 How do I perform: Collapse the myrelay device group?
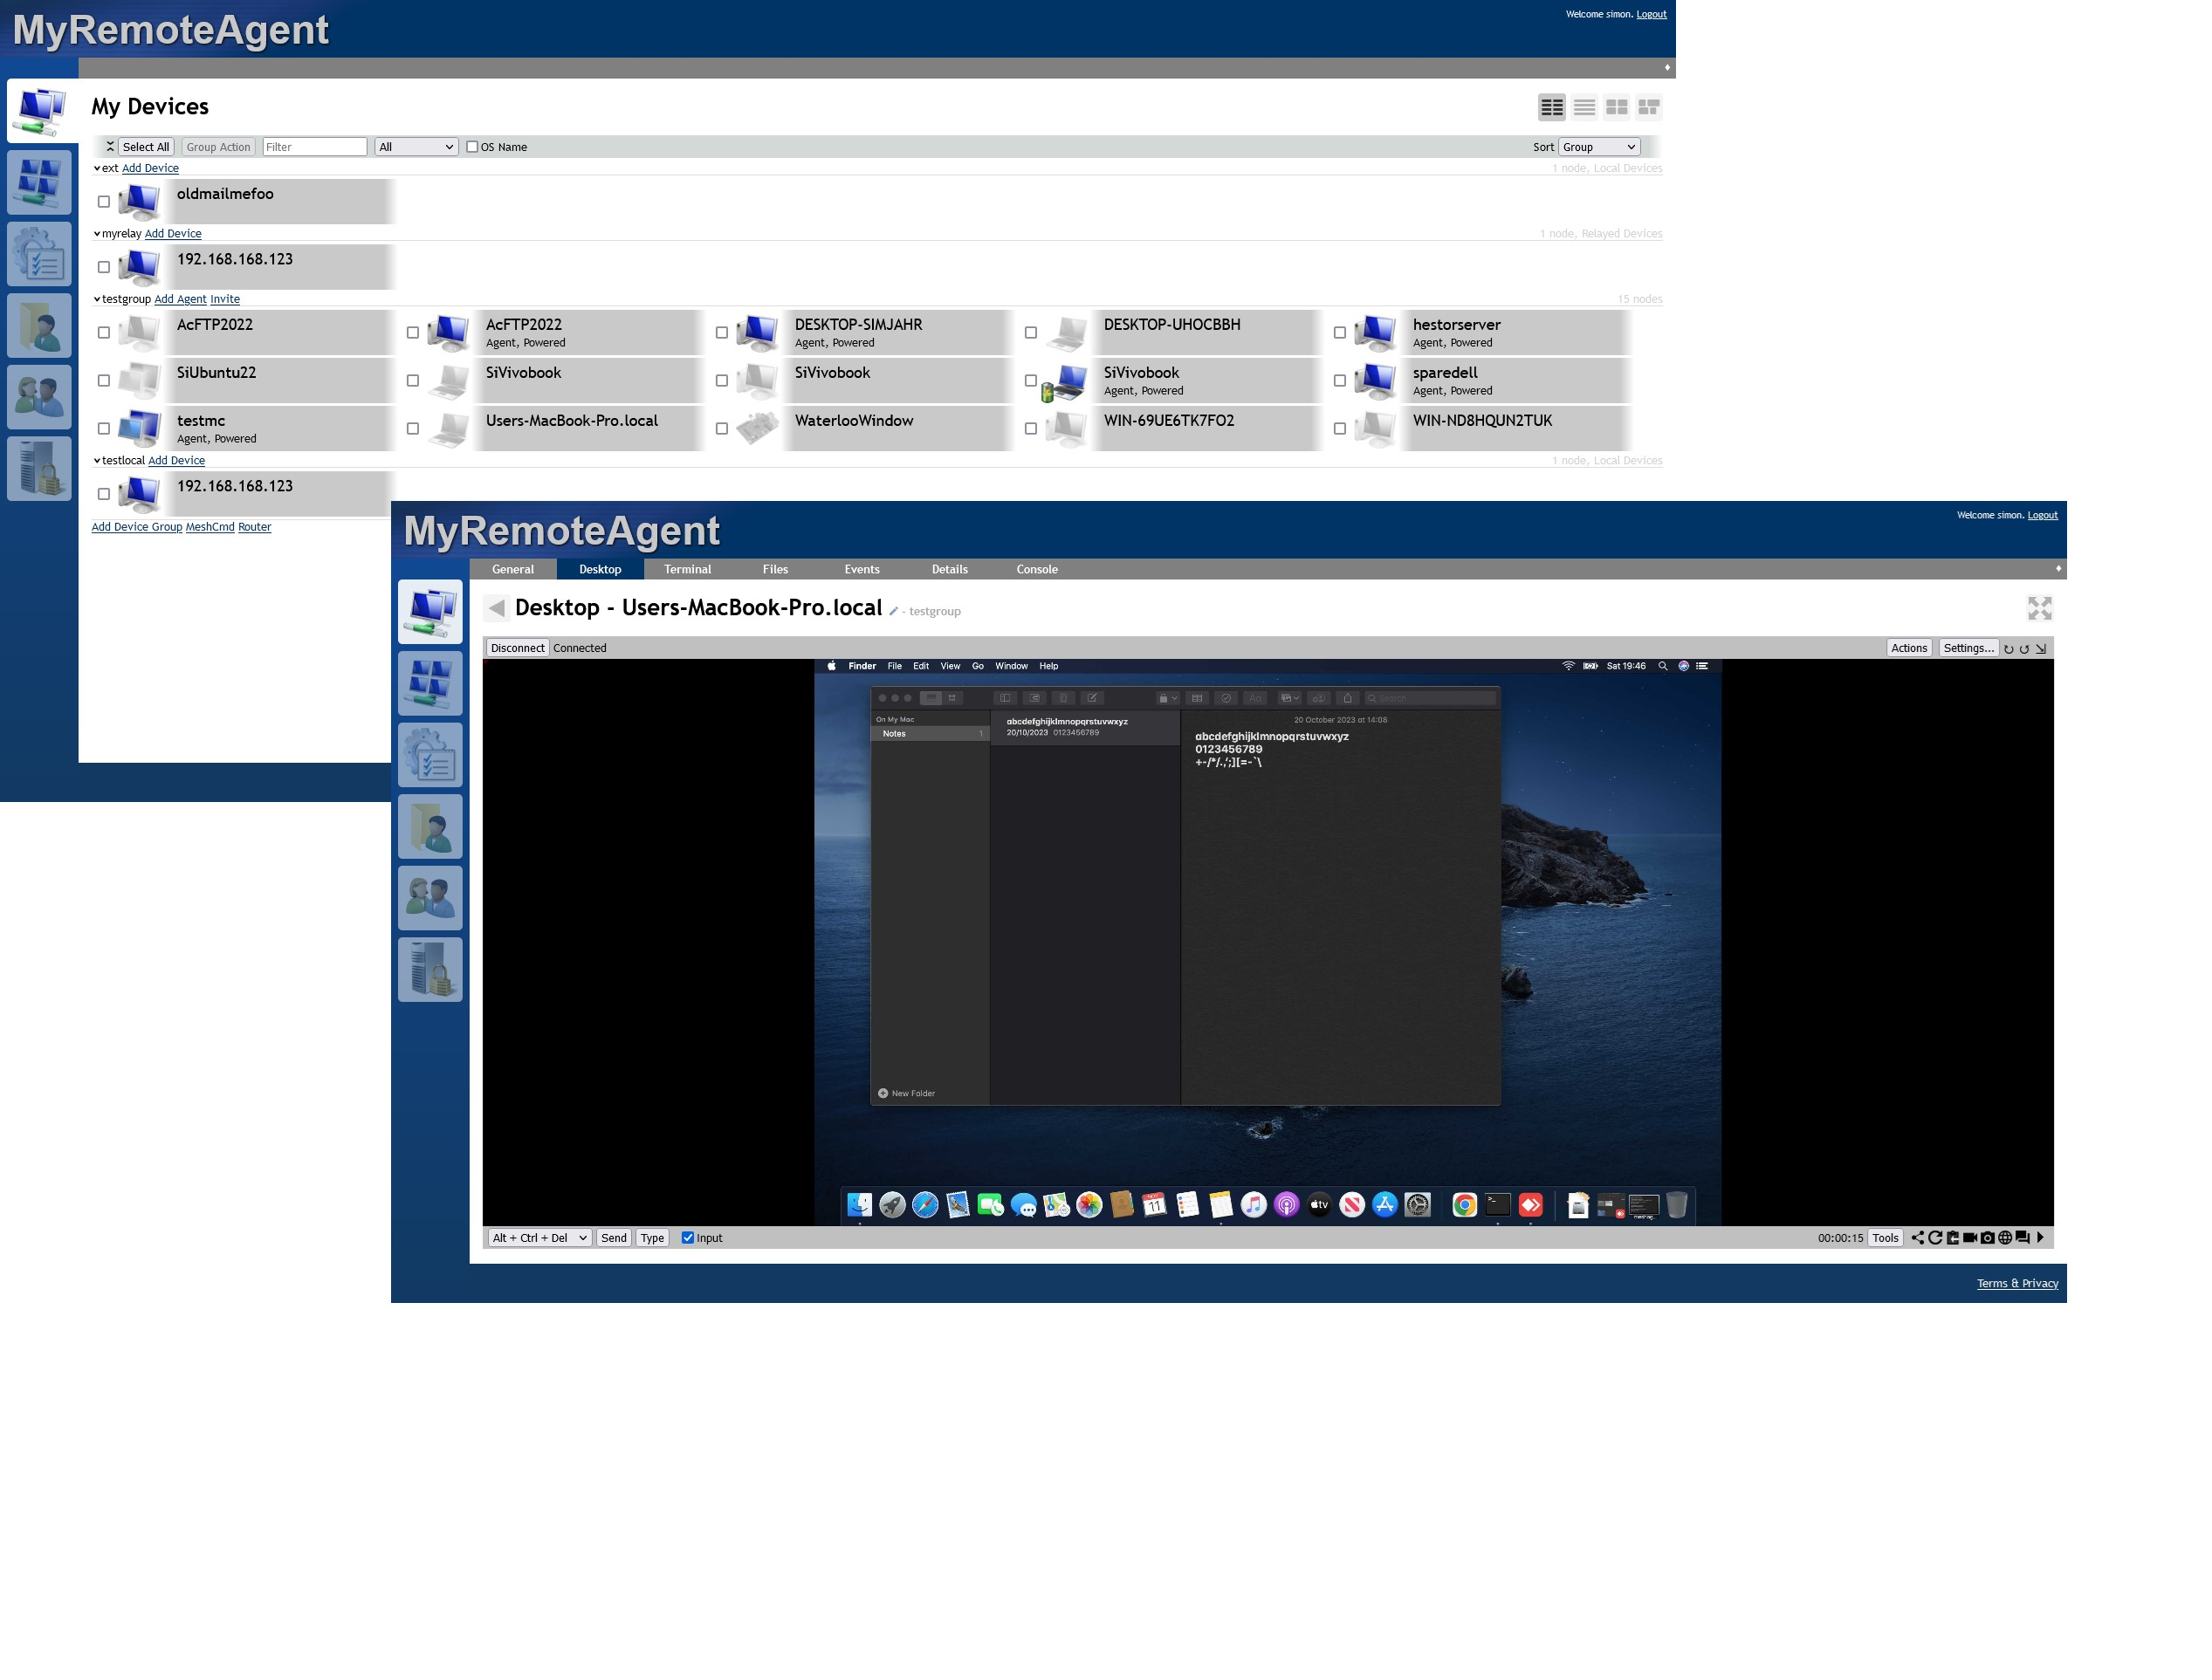coord(97,234)
